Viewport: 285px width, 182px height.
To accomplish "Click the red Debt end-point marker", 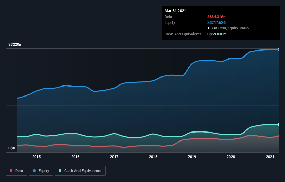I will 279,136.
